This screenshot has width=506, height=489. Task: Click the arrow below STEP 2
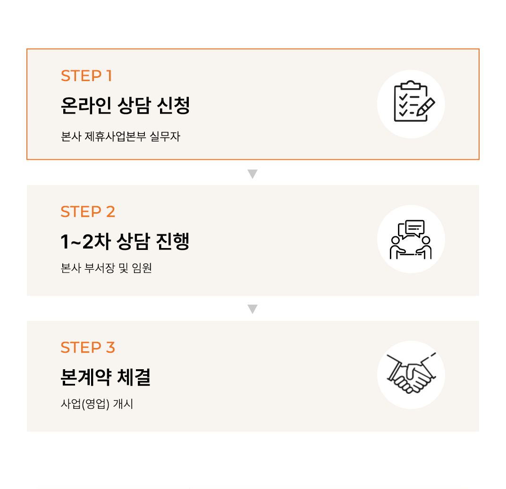pos(253,309)
